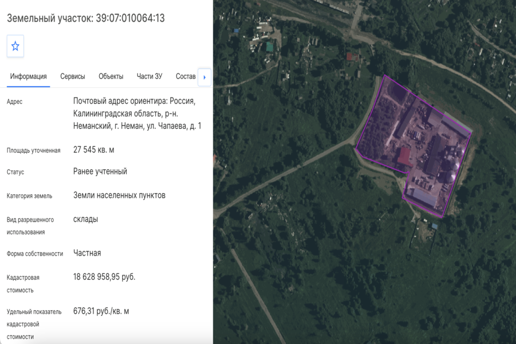This screenshot has height=344, width=516.
Task: Click the red-roof building inside the highlighted parcel
Action: click(x=404, y=157)
